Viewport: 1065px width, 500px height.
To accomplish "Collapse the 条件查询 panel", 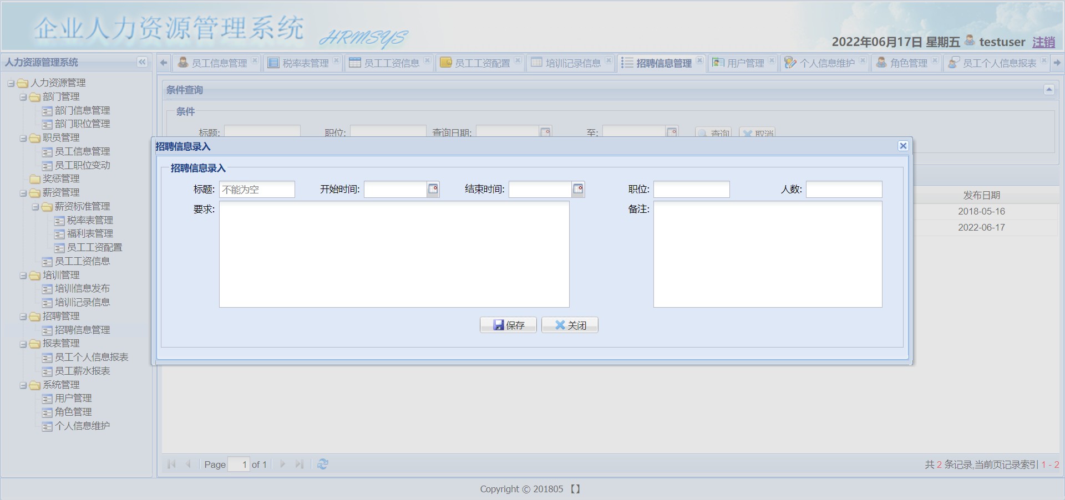I will pos(1049,89).
